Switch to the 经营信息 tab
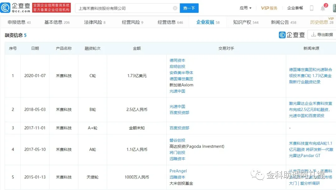 170,22
